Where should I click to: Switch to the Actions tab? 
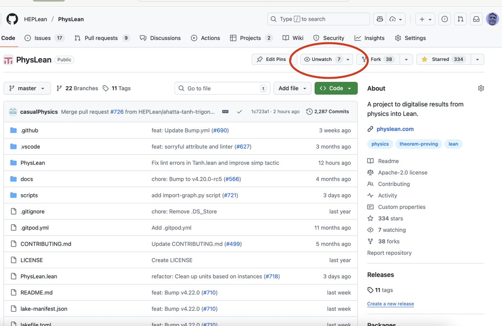pyautogui.click(x=205, y=38)
